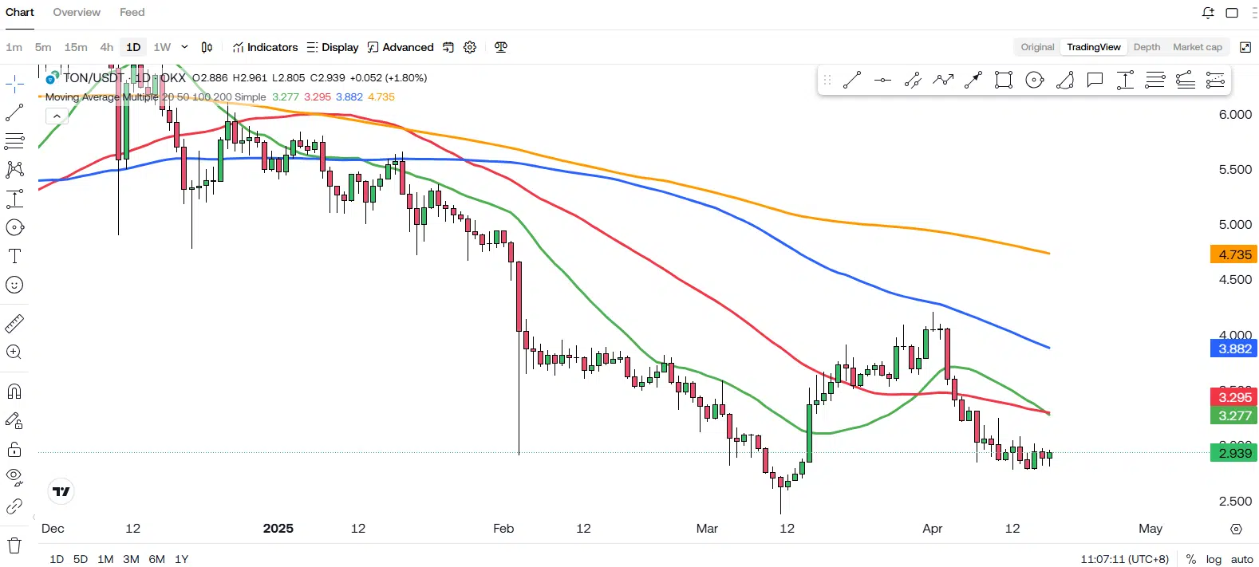Image resolution: width=1259 pixels, height=567 pixels.
Task: Click the compare scales icon in top toolbar
Action: pos(500,47)
